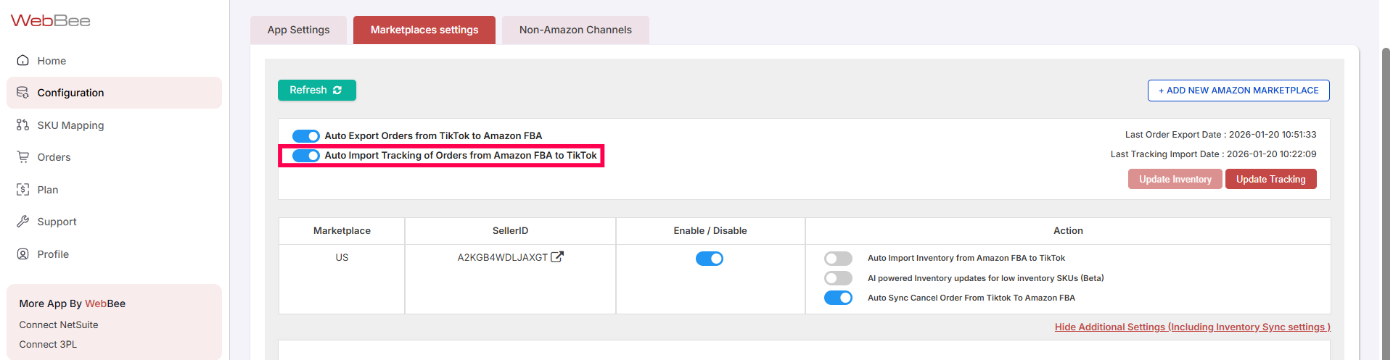Hide Additional Settings section link
This screenshot has width=1393, height=360.
click(x=1192, y=327)
